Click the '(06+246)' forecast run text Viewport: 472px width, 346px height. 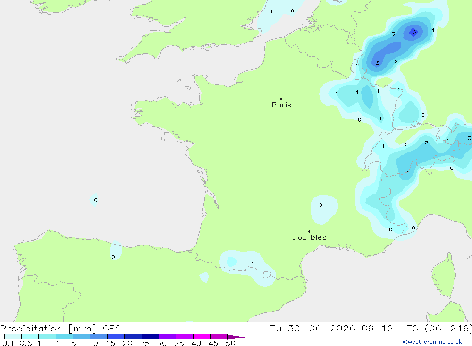pyautogui.click(x=448, y=329)
